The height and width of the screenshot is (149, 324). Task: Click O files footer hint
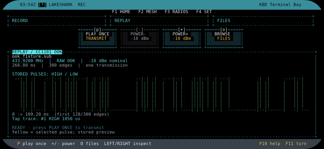90,144
